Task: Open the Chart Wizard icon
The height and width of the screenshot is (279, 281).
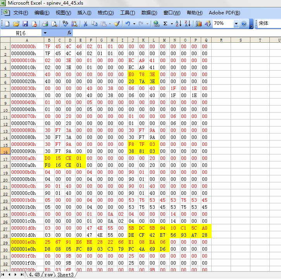Action: coord(198,24)
